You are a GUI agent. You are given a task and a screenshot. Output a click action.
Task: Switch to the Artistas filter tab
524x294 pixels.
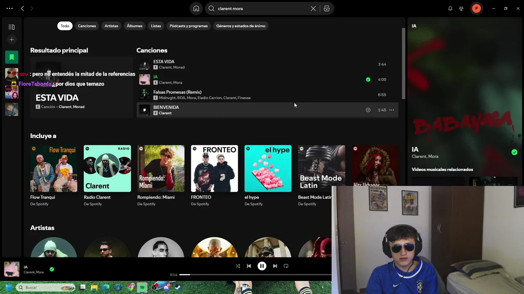click(111, 26)
